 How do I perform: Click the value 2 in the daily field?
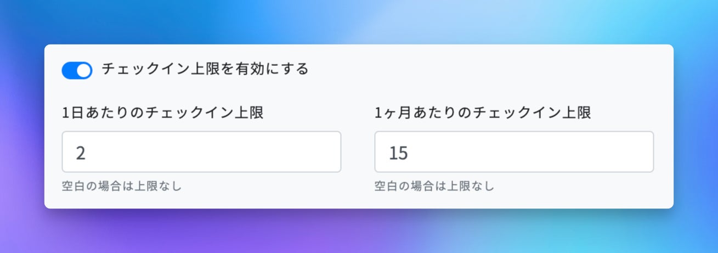[80, 153]
